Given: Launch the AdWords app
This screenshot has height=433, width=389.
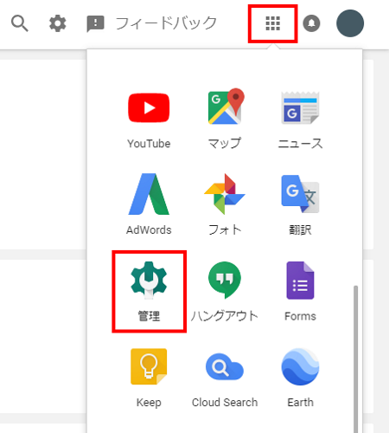Looking at the screenshot, I should pyautogui.click(x=149, y=194).
